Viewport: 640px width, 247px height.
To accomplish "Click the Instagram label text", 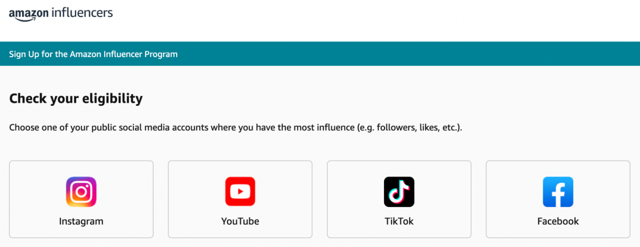I will [81, 221].
